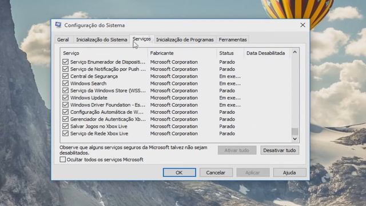Check Ocultar todos os serviços Microsoft

tap(62, 160)
